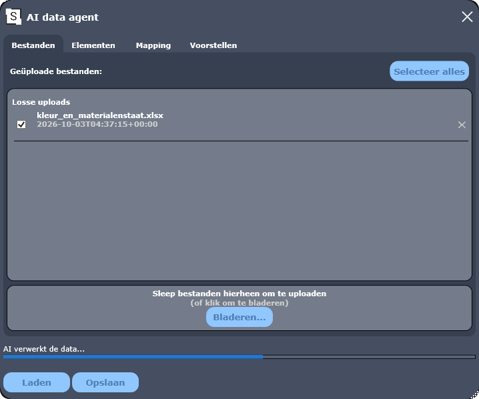Close the AI data agent dialog
The image size is (479, 399).
pyautogui.click(x=467, y=17)
